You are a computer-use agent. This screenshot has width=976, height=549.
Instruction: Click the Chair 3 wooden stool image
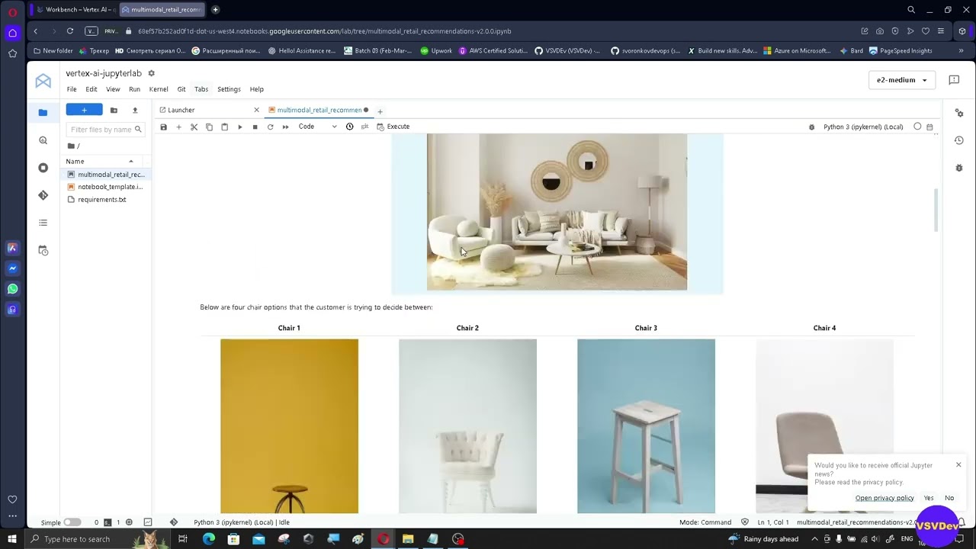click(646, 426)
